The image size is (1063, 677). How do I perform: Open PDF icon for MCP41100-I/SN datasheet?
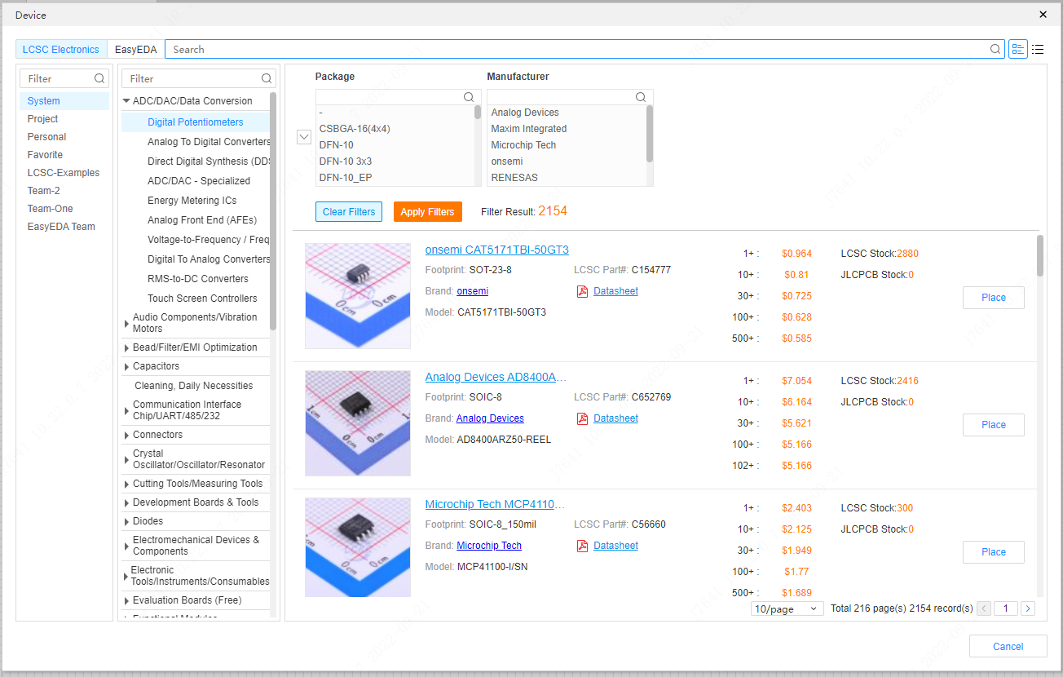(x=582, y=546)
